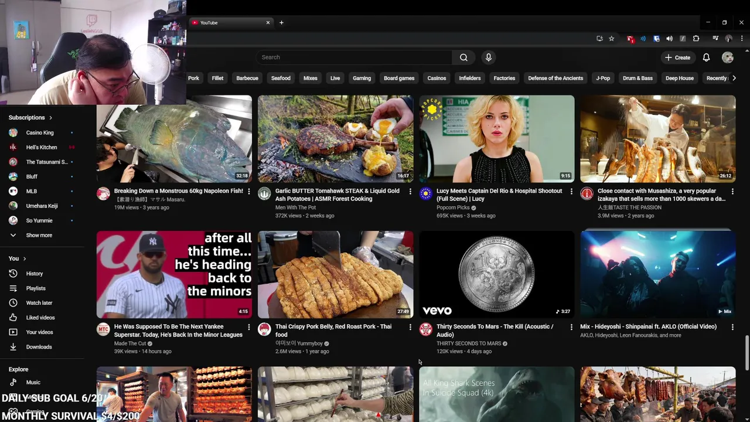Open options menu for Musashiza izakaya video
This screenshot has height=422, width=750.
pyautogui.click(x=732, y=191)
